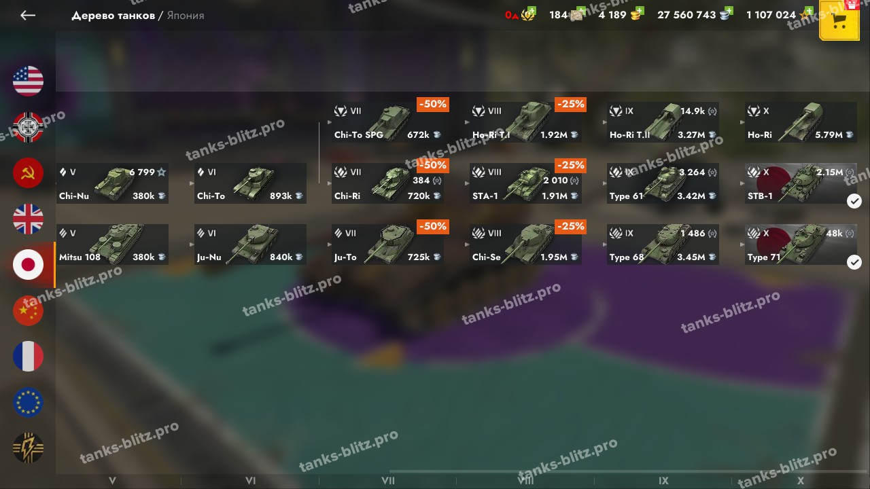Select the Chi-Nu tier V tank
The width and height of the screenshot is (870, 489).
pyautogui.click(x=112, y=183)
